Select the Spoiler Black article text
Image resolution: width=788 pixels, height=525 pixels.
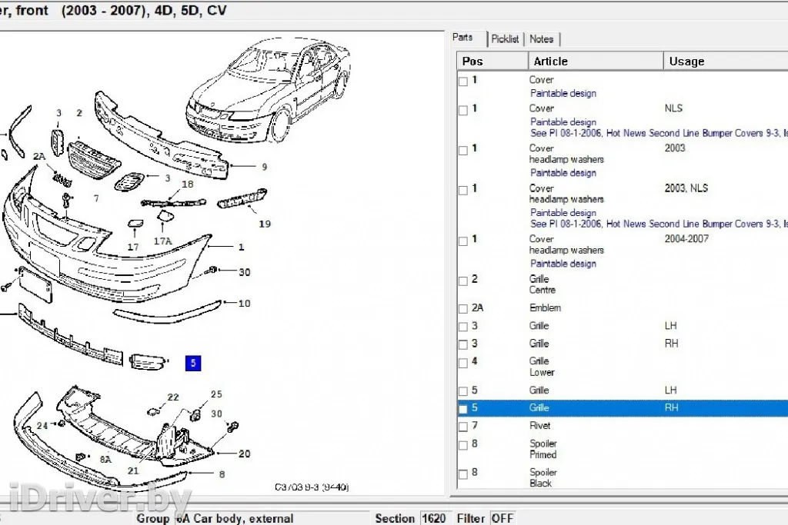point(543,478)
